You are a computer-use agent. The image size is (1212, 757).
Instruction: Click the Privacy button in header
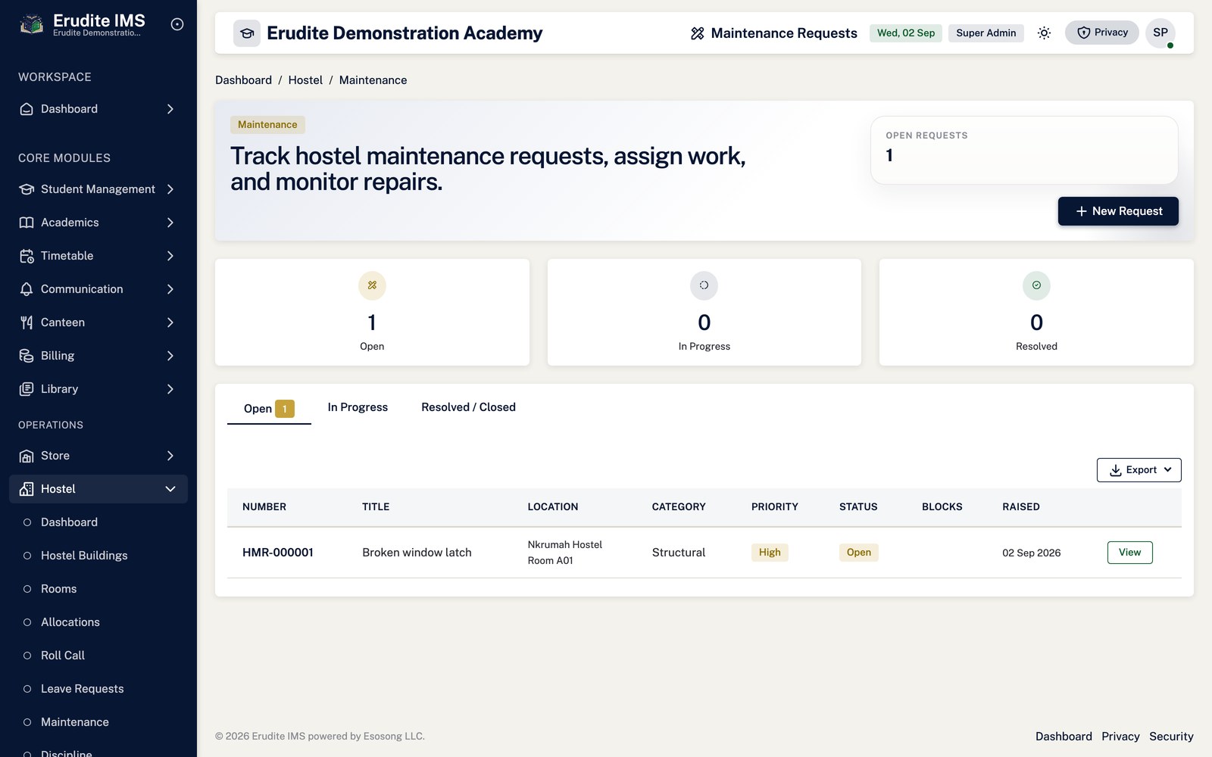pos(1101,33)
